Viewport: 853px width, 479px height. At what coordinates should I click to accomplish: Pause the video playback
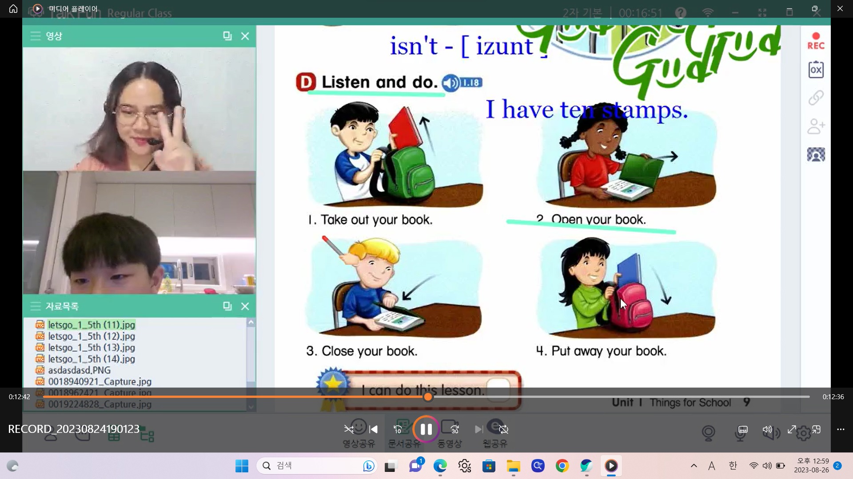coord(426,429)
